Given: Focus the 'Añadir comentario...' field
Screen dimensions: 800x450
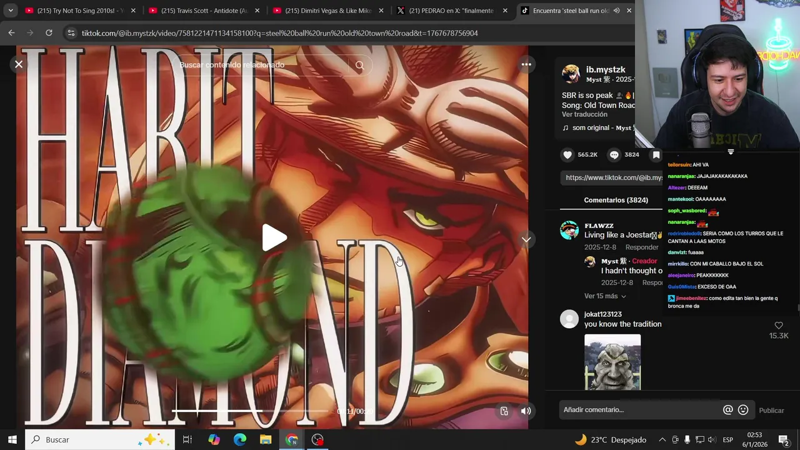Looking at the screenshot, I should pos(639,410).
